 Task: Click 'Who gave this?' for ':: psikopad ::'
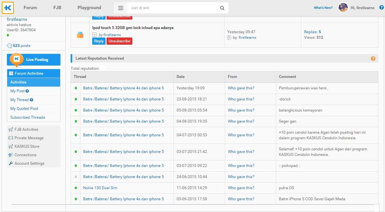tap(241, 166)
